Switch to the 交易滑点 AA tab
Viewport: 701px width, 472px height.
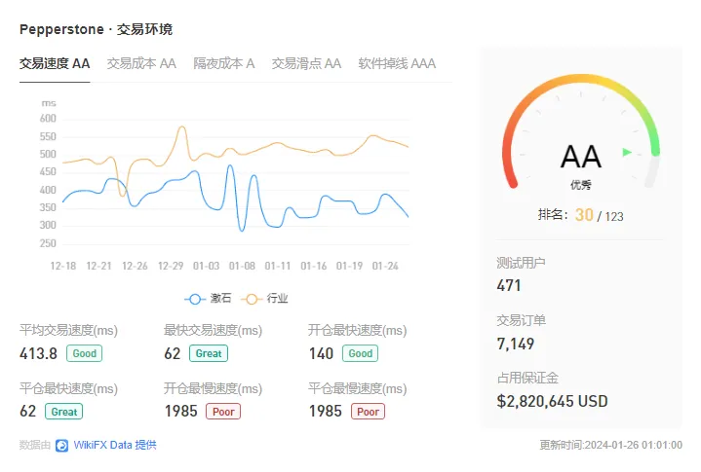tap(307, 63)
